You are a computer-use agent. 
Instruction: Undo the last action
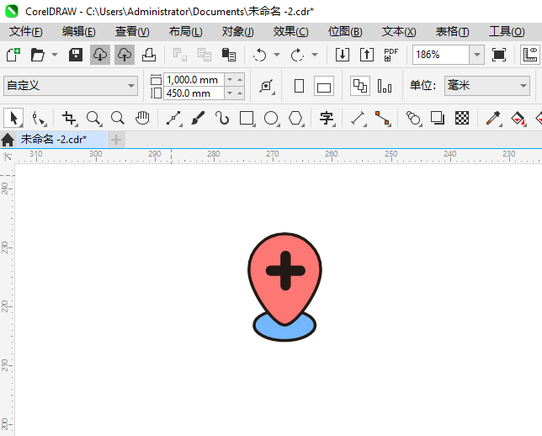pos(259,55)
